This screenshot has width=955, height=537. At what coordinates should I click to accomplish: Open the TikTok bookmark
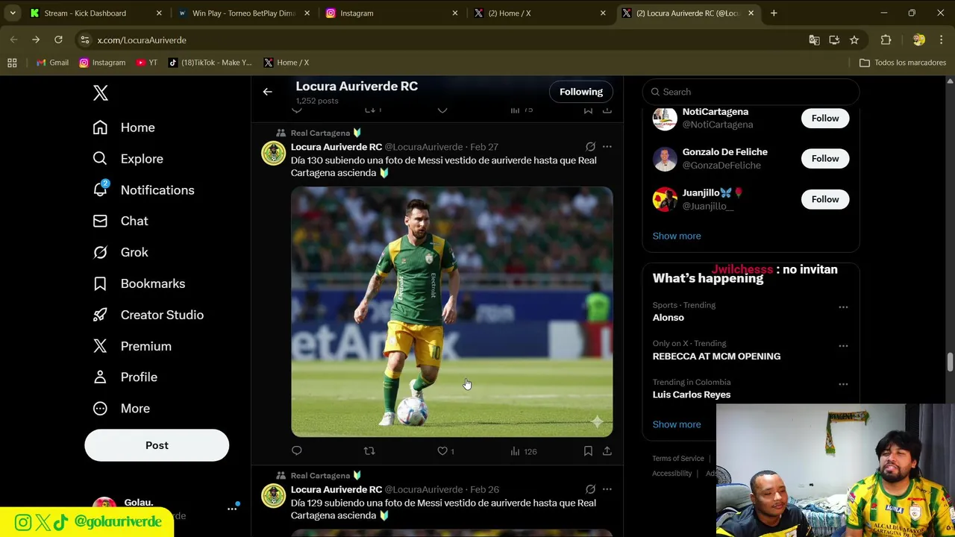click(210, 63)
